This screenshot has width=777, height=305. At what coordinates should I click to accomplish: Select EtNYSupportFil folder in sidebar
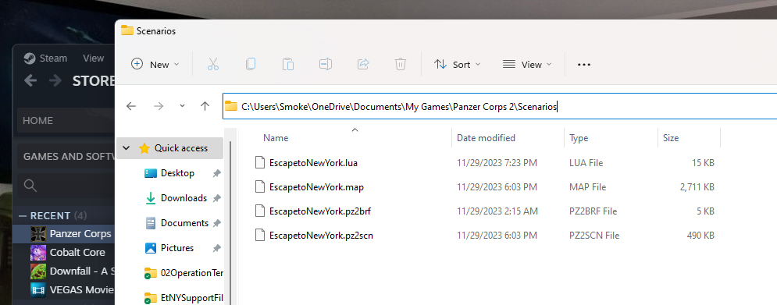[184, 297]
